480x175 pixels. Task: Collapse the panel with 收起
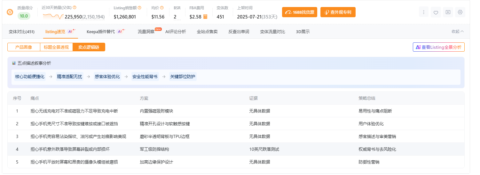point(458,32)
